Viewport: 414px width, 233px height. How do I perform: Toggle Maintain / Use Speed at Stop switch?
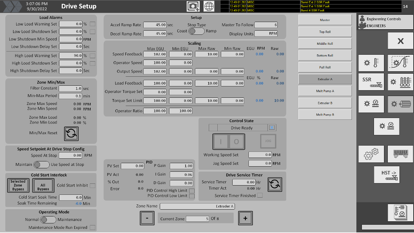click(x=41, y=165)
